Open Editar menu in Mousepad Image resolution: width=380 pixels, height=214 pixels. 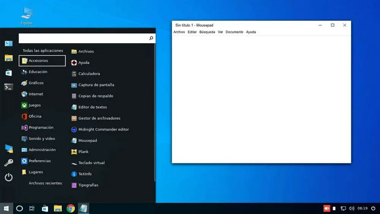192,32
